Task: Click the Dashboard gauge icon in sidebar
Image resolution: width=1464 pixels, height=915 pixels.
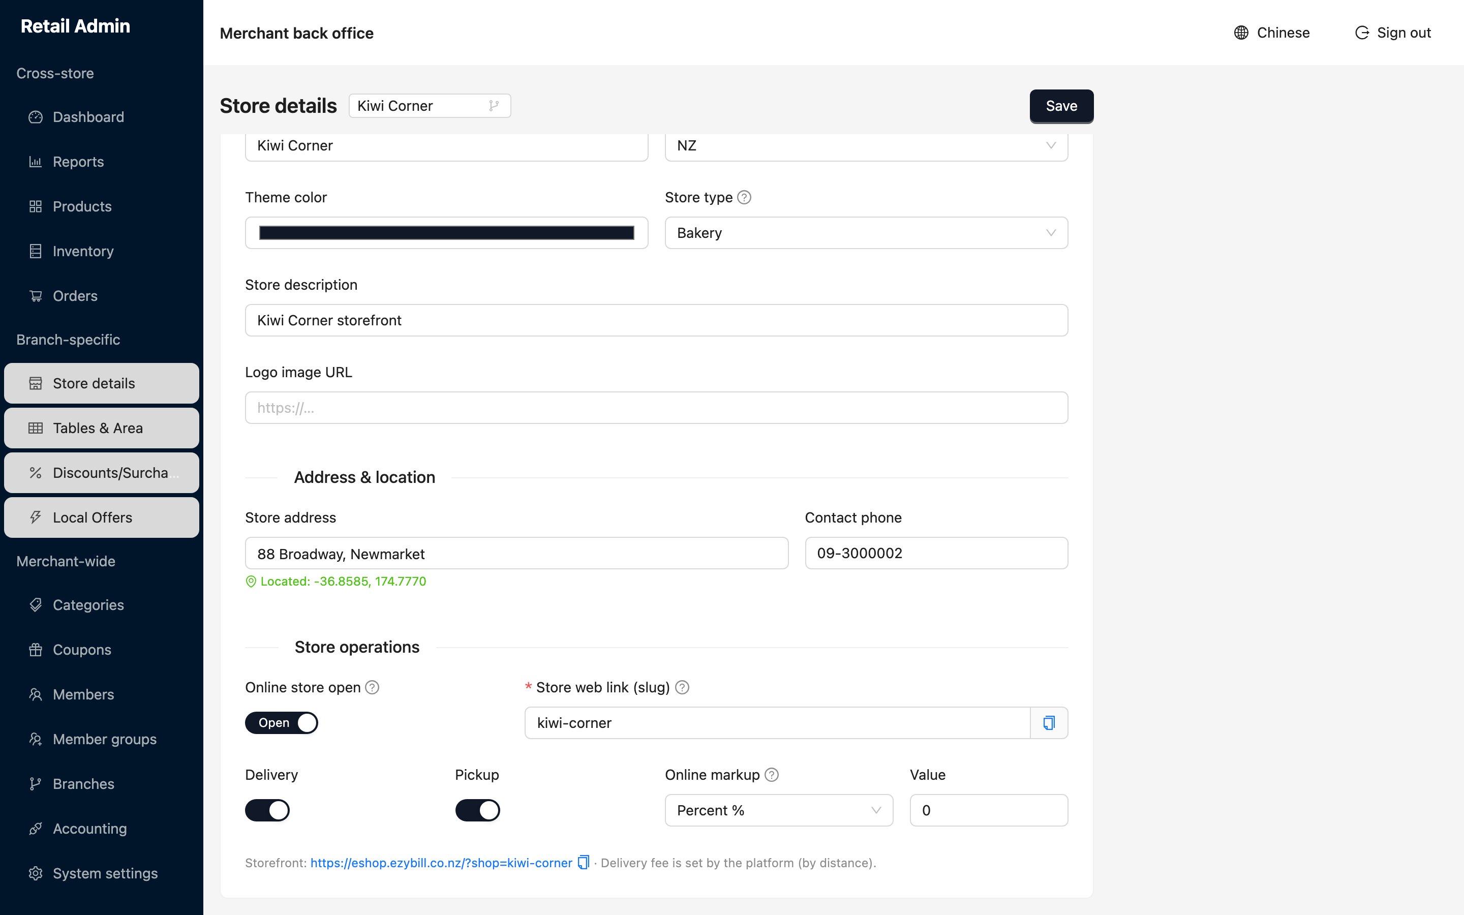Action: pyautogui.click(x=36, y=117)
